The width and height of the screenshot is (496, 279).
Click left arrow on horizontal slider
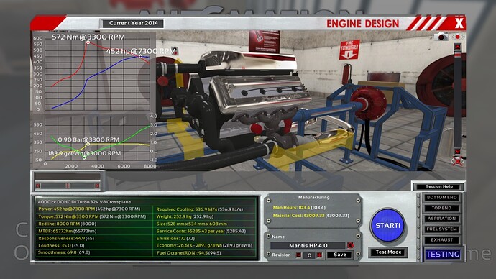coord(37,186)
